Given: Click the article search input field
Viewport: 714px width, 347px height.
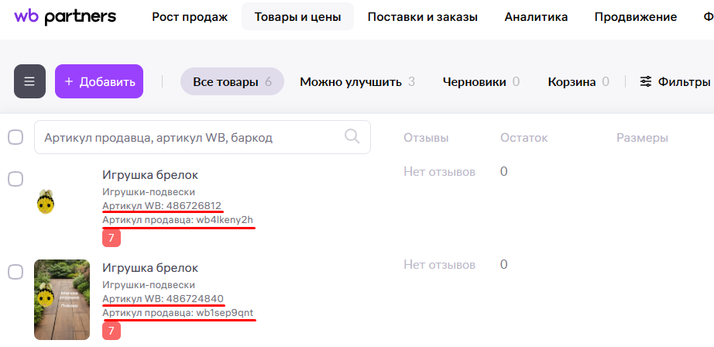Looking at the screenshot, I should pos(190,137).
